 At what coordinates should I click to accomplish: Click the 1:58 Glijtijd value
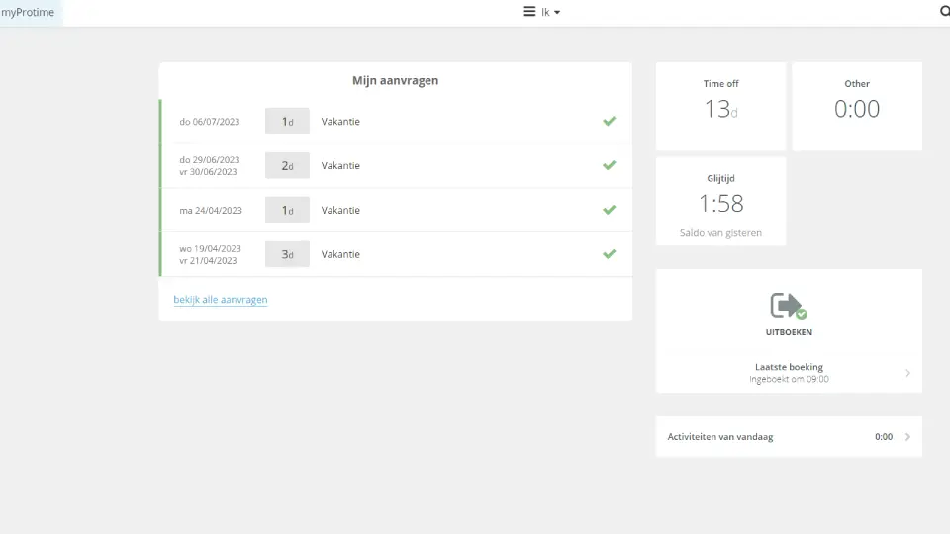[721, 204]
